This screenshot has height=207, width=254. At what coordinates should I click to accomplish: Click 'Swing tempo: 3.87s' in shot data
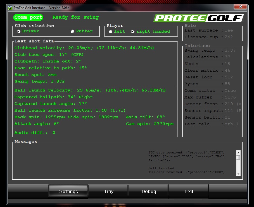(x=40, y=81)
